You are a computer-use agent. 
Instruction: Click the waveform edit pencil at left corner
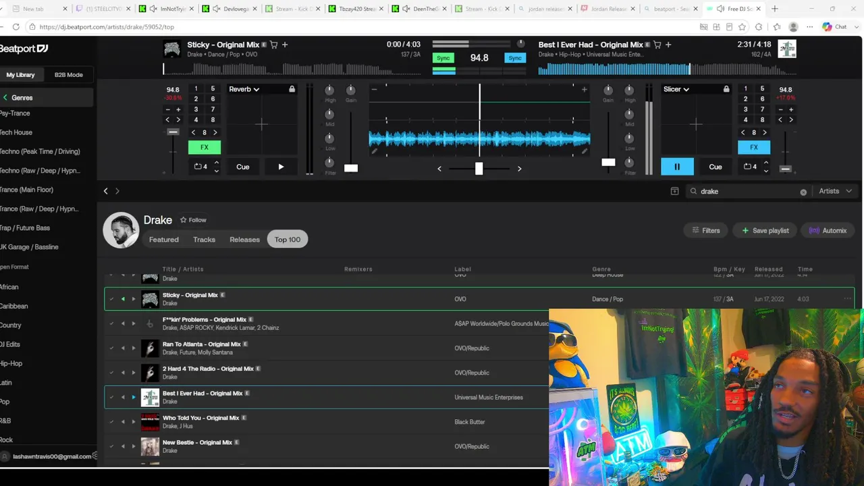coord(375,152)
